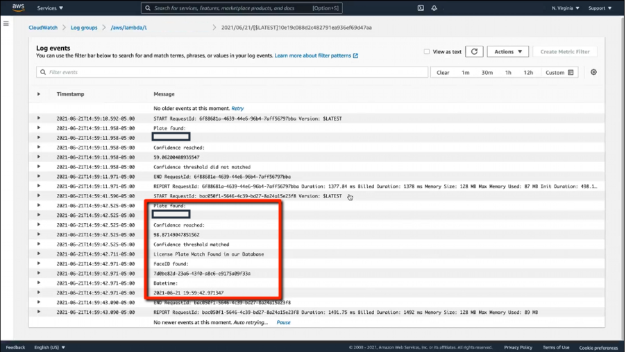Viewport: 626px width, 352px height.
Task: Expand the 98.87149047851562 confidence row
Action: pyautogui.click(x=39, y=234)
